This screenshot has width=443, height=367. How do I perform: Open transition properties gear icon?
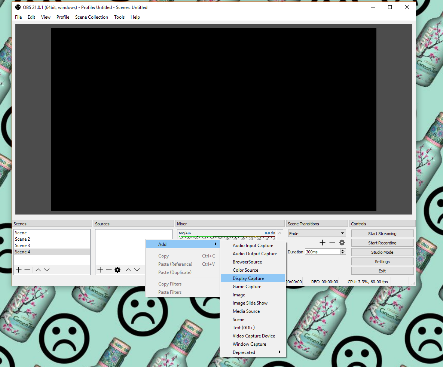pos(342,243)
